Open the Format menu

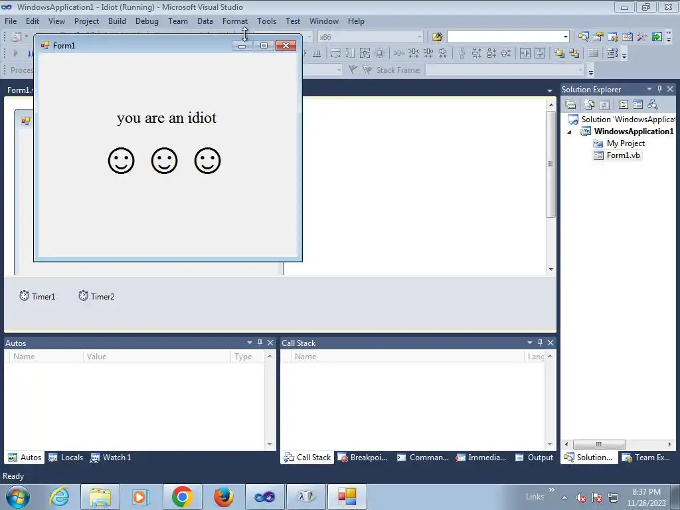pyautogui.click(x=235, y=21)
